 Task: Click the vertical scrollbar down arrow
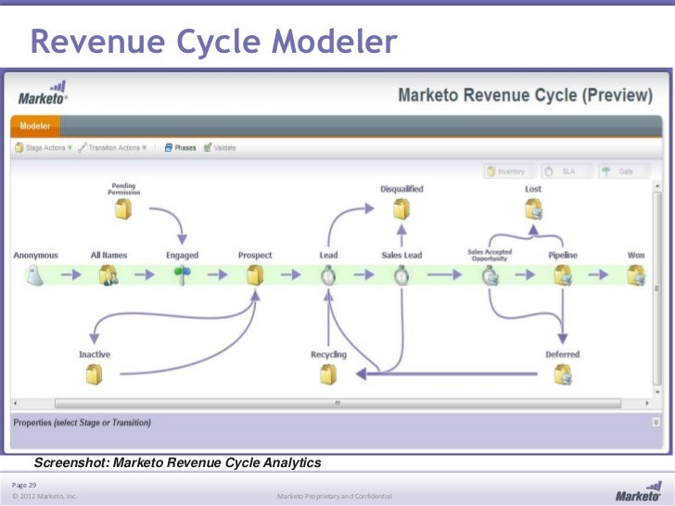click(x=657, y=392)
